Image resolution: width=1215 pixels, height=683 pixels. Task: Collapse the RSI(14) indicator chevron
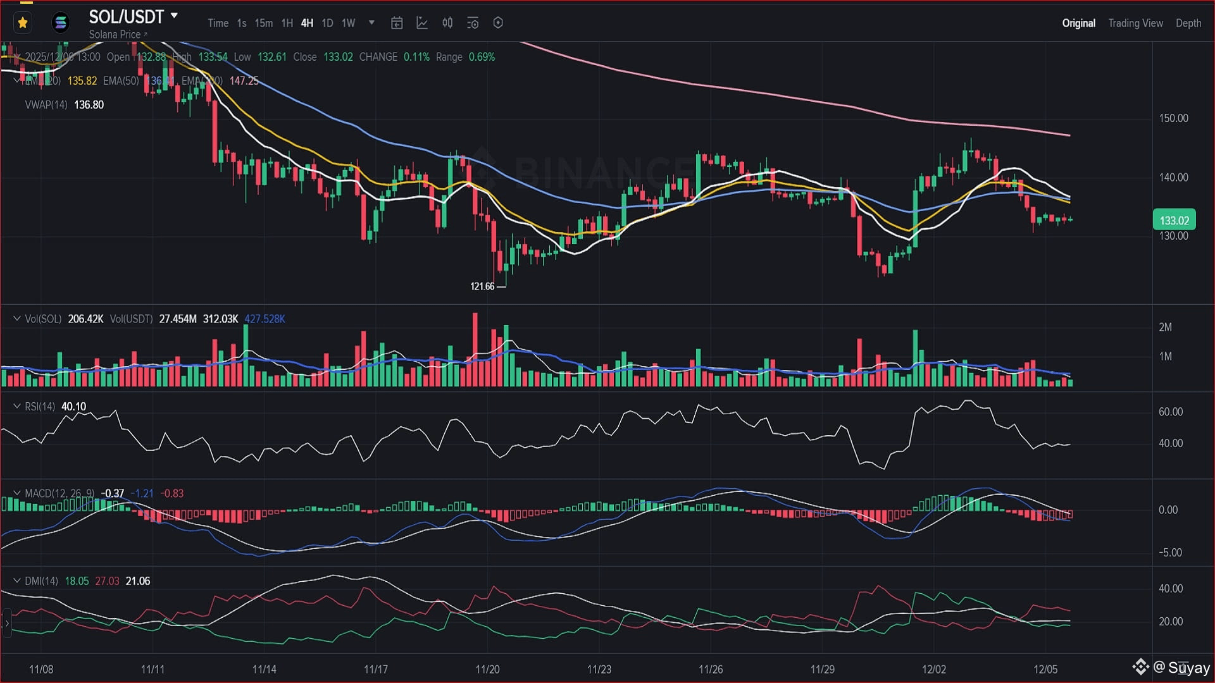point(17,407)
